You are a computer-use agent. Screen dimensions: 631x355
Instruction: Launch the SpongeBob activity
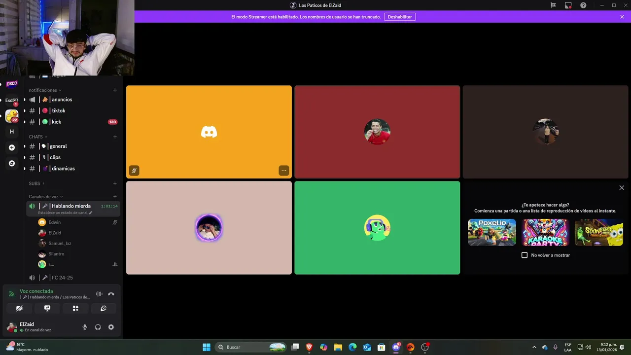[599, 232]
